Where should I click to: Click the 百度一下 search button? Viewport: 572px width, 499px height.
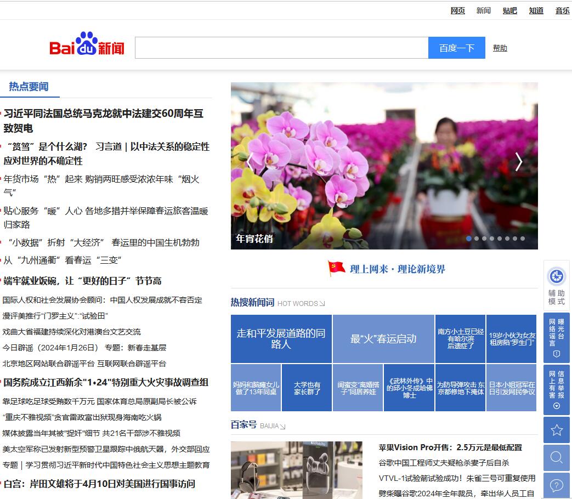456,48
